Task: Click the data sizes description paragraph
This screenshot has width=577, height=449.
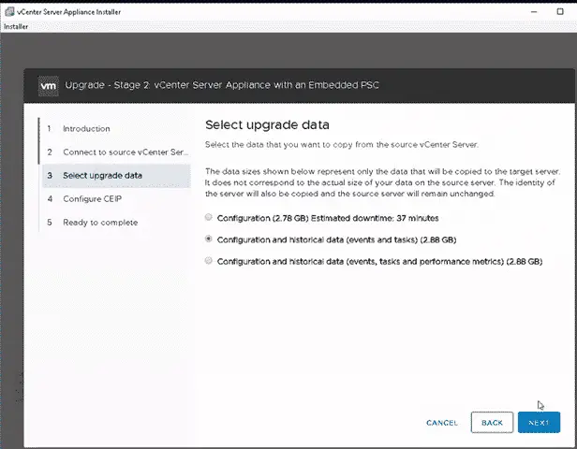Action: [383, 182]
